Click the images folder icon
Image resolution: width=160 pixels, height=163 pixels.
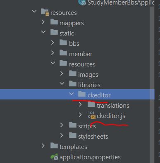coord(73,73)
